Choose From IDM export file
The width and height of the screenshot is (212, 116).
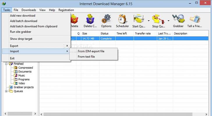(x=91, y=51)
